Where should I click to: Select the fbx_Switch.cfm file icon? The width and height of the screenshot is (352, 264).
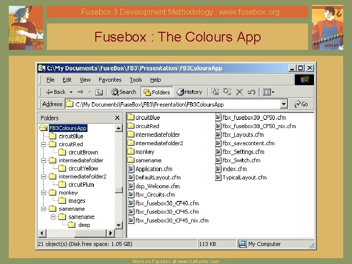218,160
